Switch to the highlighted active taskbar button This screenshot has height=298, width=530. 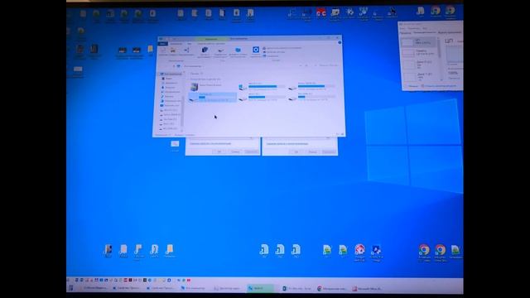click(260, 288)
